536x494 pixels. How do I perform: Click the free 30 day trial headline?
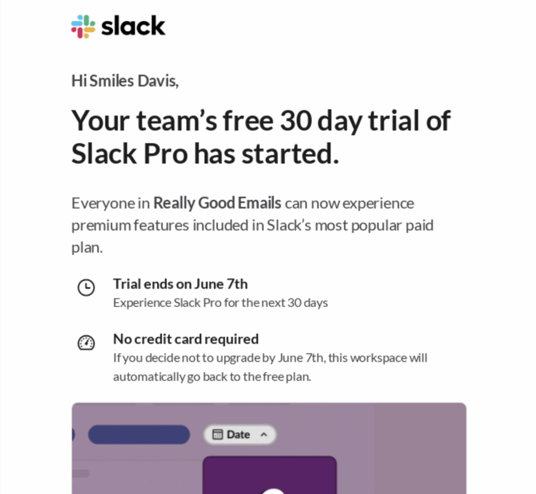click(261, 136)
